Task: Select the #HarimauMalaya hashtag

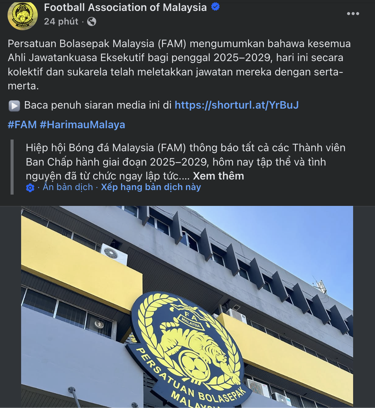Action: point(83,125)
